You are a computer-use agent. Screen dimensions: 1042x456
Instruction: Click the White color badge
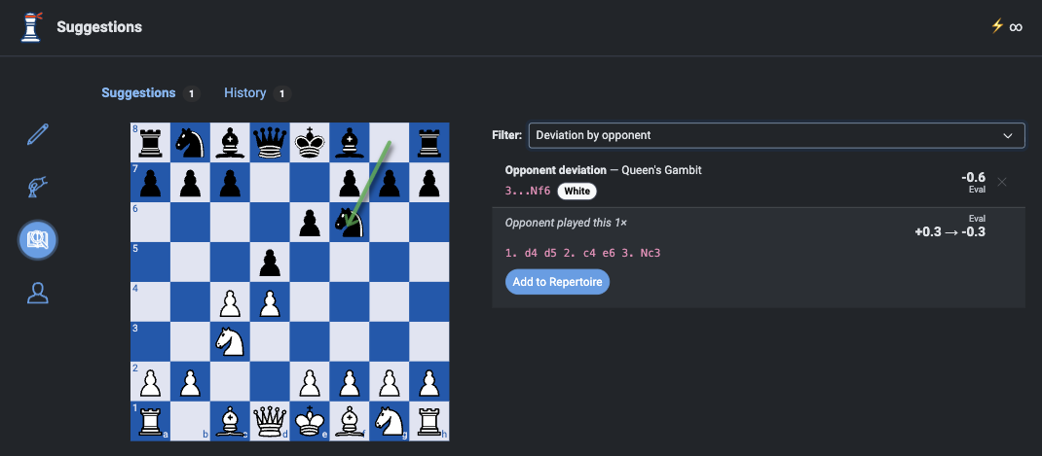point(577,192)
